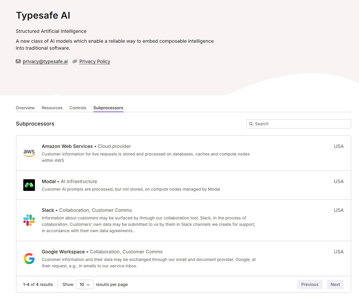
Task: Click the USA label in the Google Workspace row
Action: coord(339,252)
